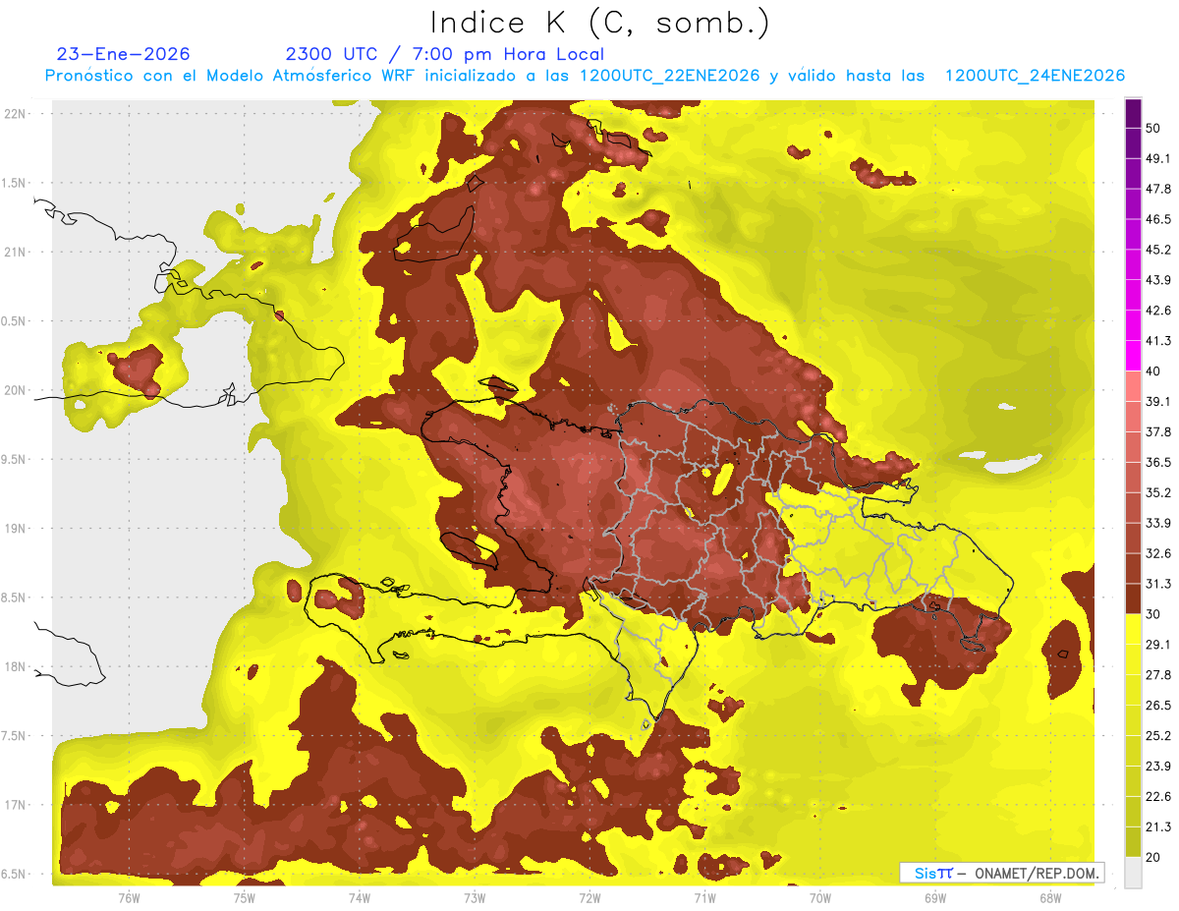Click the colorbar label "36.5"

1158,462
